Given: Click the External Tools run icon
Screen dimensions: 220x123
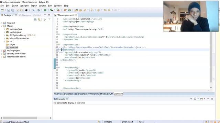Looking at the screenshot, I should pos(58,10).
